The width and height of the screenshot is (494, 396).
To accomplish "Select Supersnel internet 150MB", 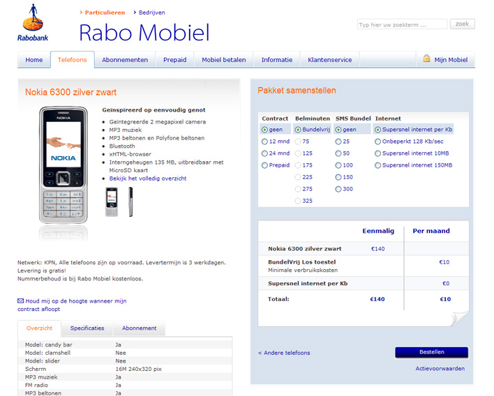I will click(x=377, y=165).
